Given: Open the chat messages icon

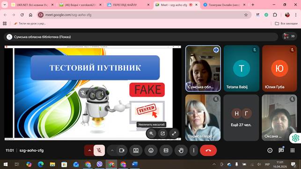Looking at the screenshot, I should pyautogui.click(x=281, y=150).
